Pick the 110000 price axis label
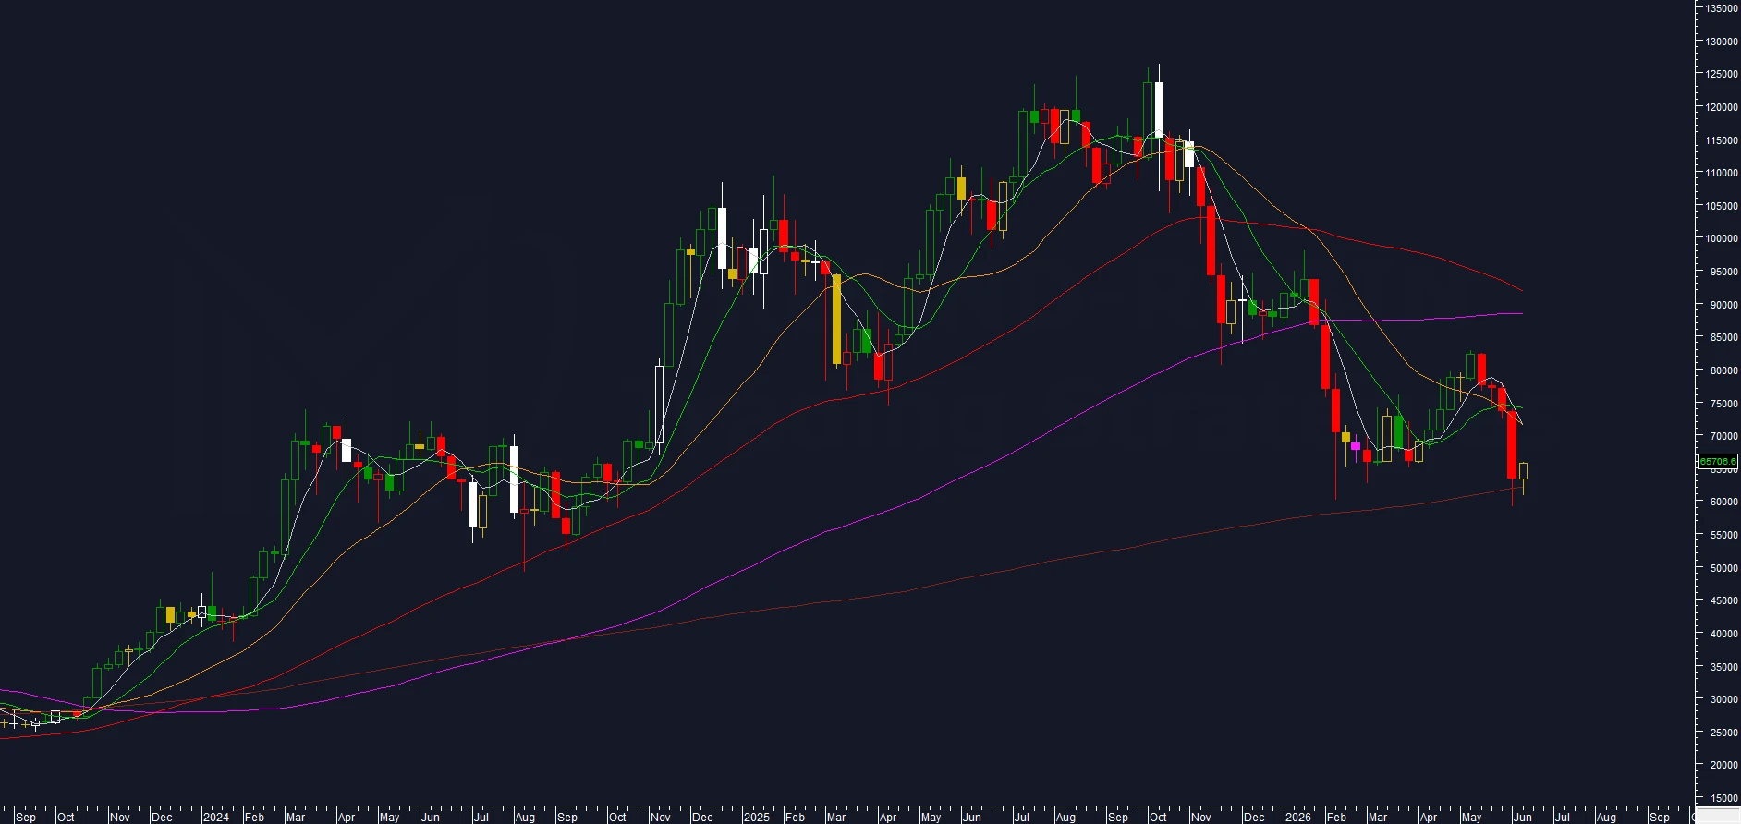Screen dimensions: 1741x824 pos(1722,173)
